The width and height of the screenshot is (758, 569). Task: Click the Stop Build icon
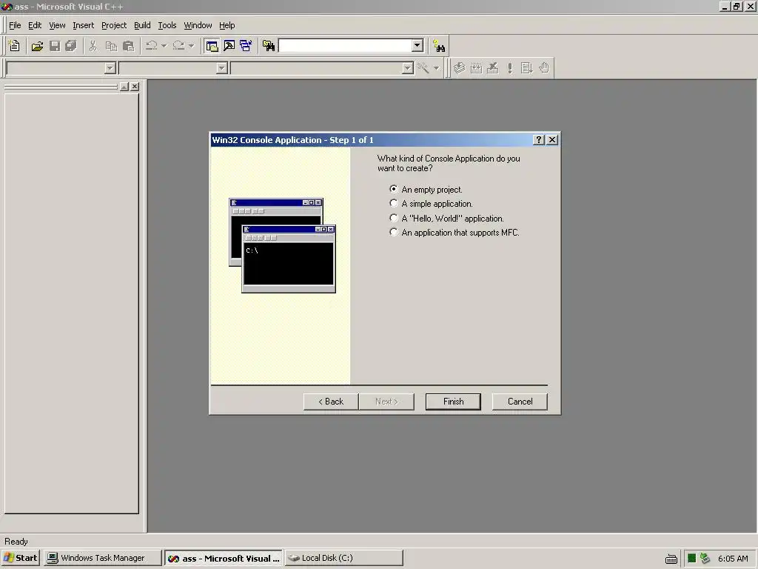coord(492,68)
